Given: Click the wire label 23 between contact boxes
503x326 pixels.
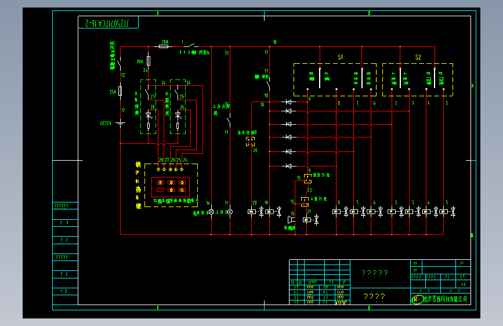Looking at the screenshot, I should click(310, 190).
